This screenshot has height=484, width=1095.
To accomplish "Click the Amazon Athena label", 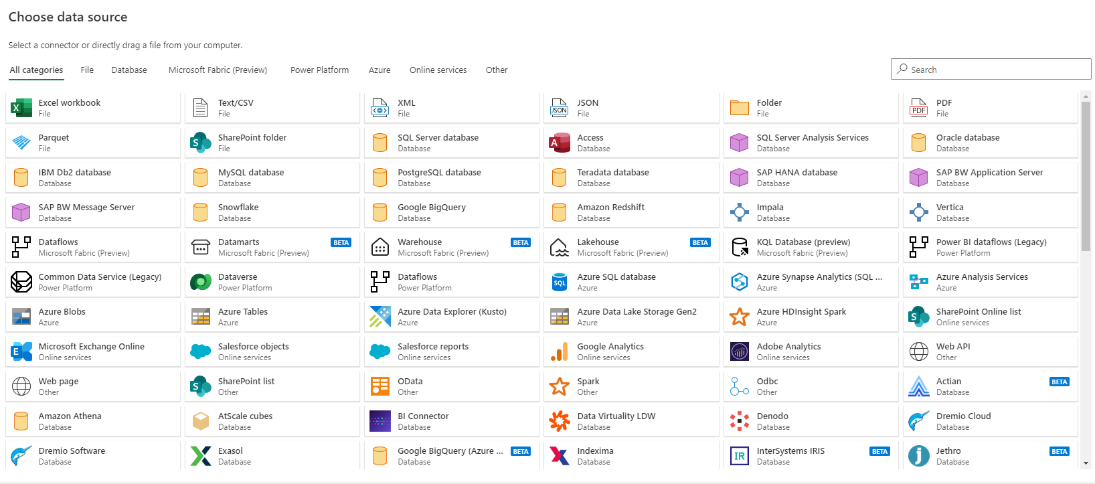I will [70, 416].
